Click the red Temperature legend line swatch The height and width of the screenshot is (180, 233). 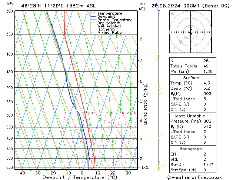(x=93, y=13)
